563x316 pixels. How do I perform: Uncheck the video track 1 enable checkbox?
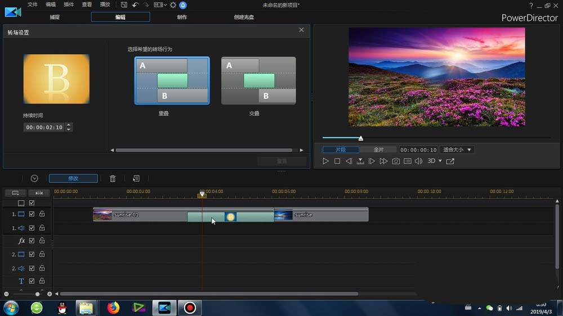[32, 214]
